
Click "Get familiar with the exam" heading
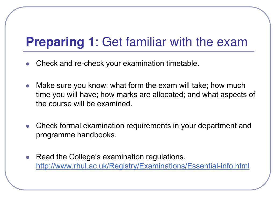coord(175,42)
